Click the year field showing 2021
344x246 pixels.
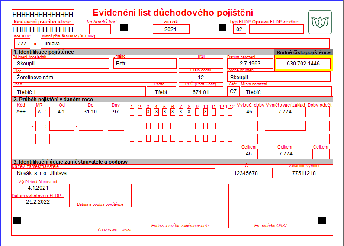click(171, 29)
